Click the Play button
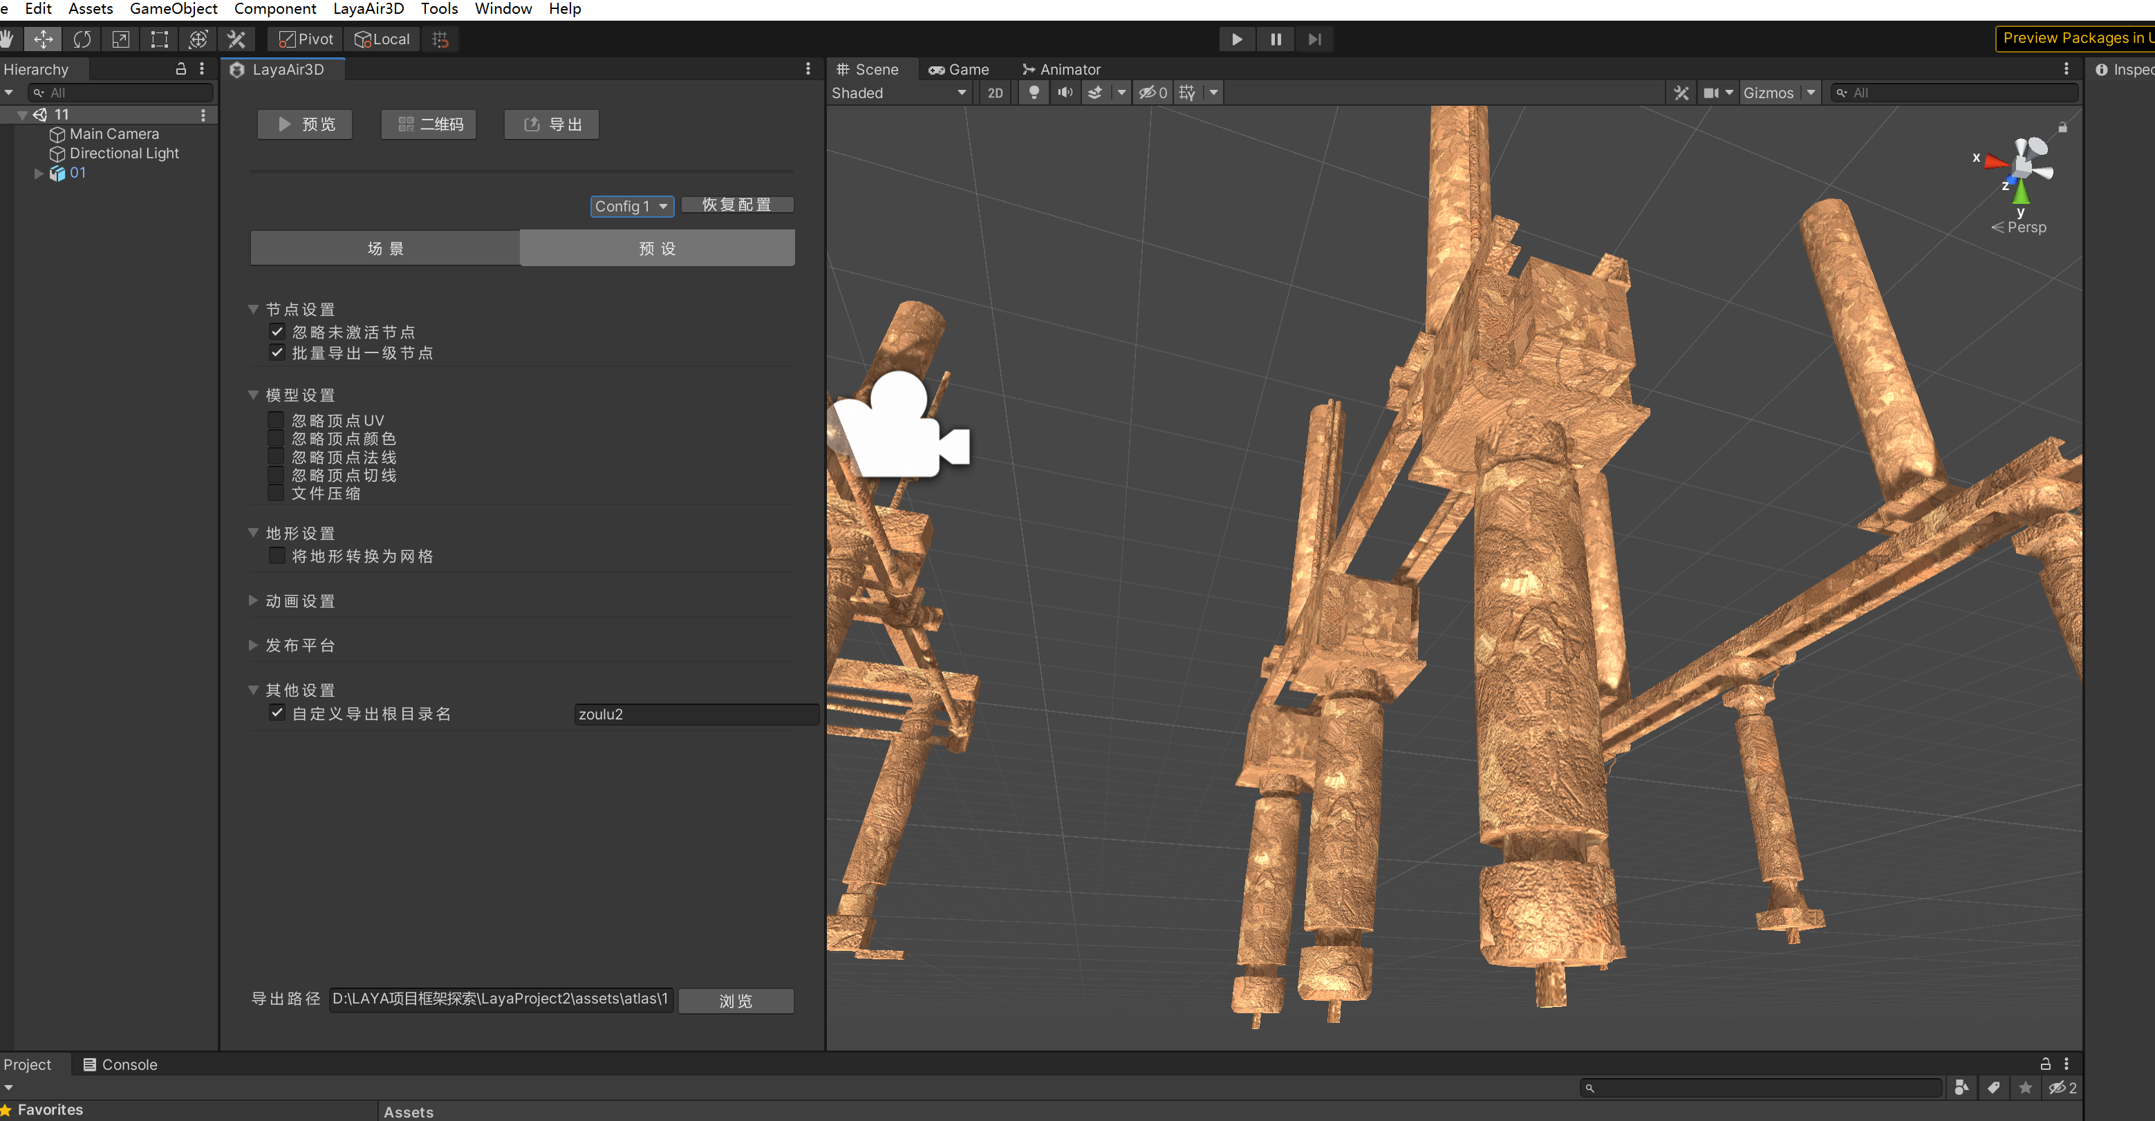This screenshot has height=1121, width=2155. [1236, 39]
